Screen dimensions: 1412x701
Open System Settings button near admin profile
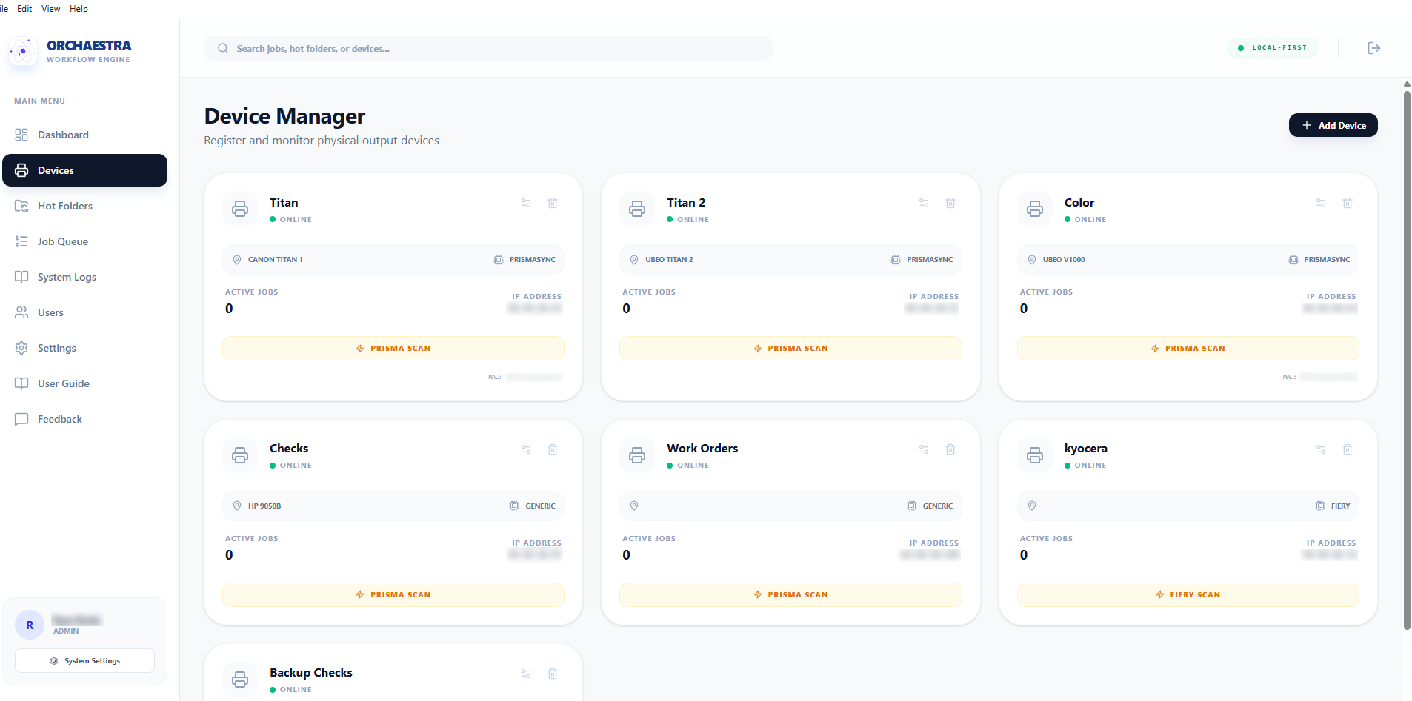[85, 661]
